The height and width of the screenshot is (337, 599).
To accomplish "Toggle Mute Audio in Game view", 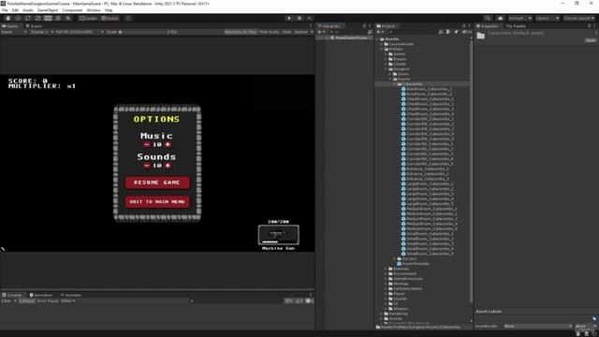I will (269, 32).
